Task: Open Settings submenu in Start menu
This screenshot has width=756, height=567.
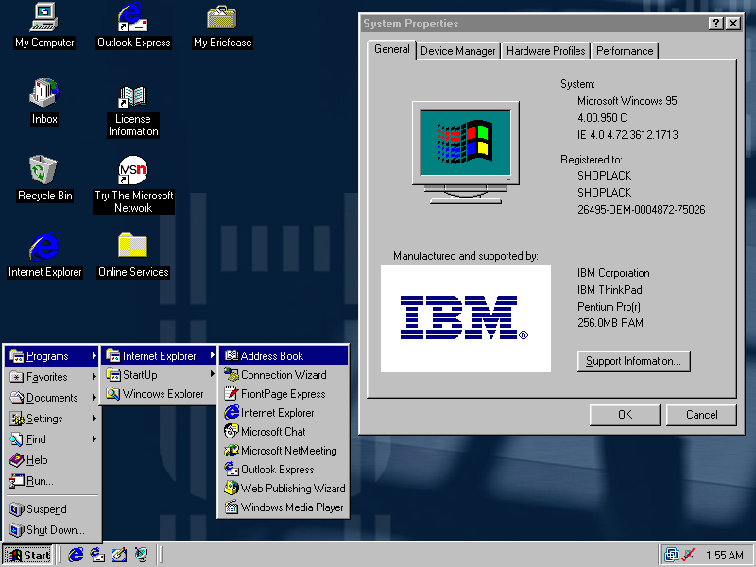Action: [x=53, y=419]
